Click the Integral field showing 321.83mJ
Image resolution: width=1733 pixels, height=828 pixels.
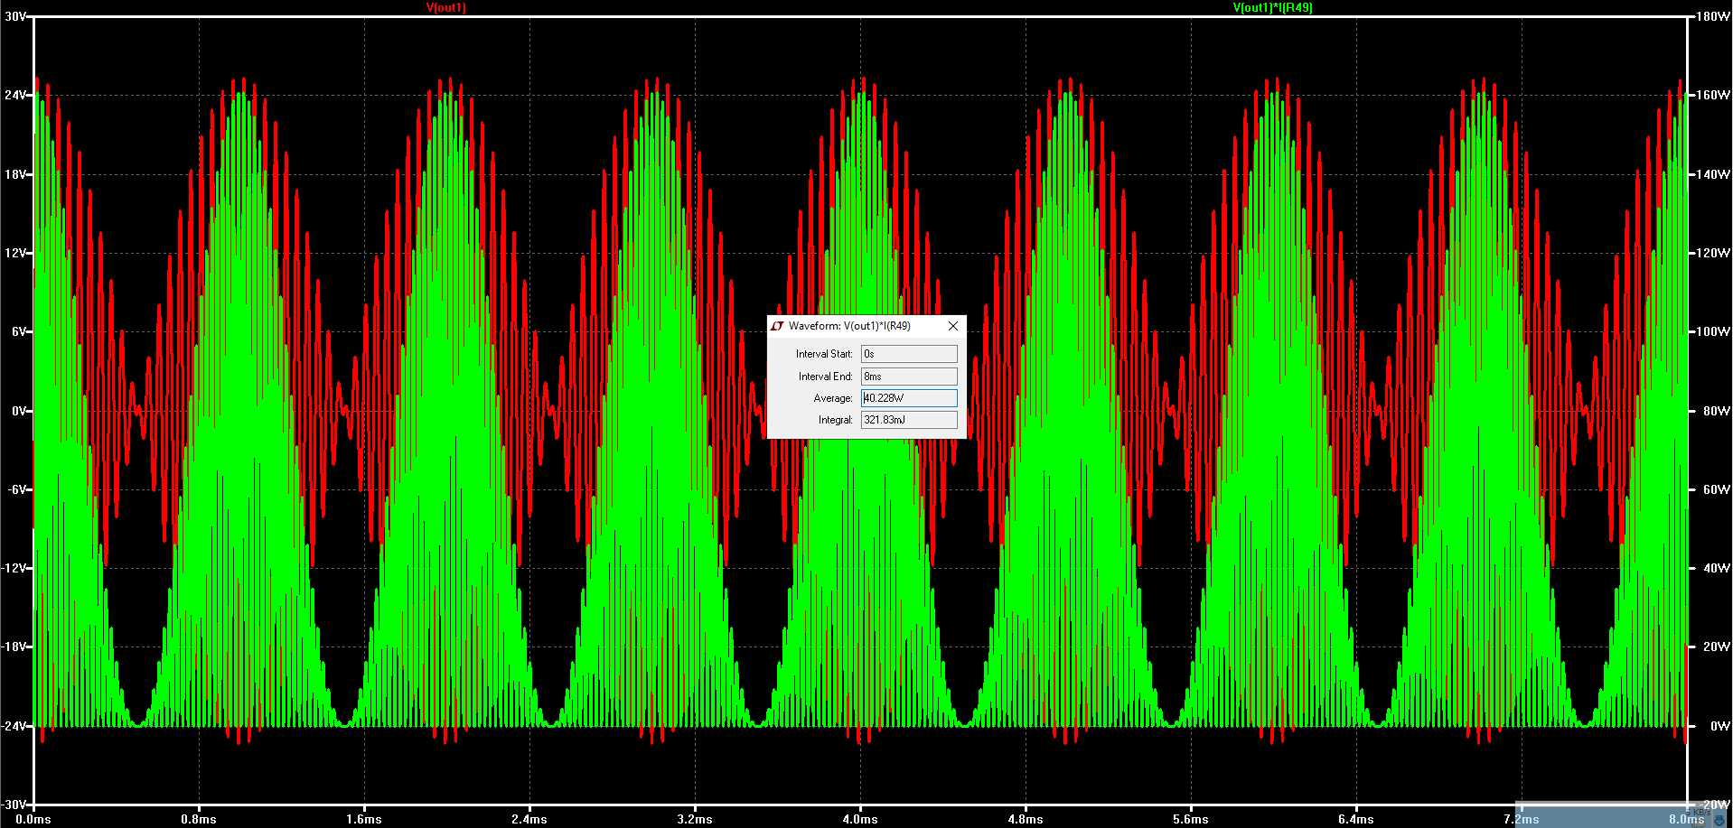click(x=909, y=420)
